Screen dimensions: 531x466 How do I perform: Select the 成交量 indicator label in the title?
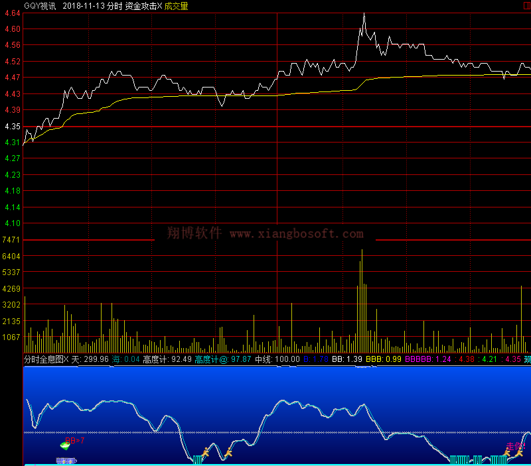pos(176,6)
